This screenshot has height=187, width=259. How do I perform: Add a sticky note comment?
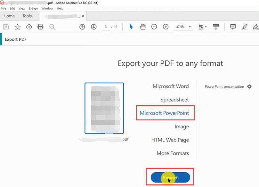[x=233, y=27]
